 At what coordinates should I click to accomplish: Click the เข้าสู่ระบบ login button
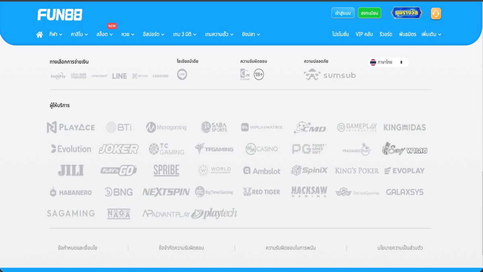tap(343, 13)
